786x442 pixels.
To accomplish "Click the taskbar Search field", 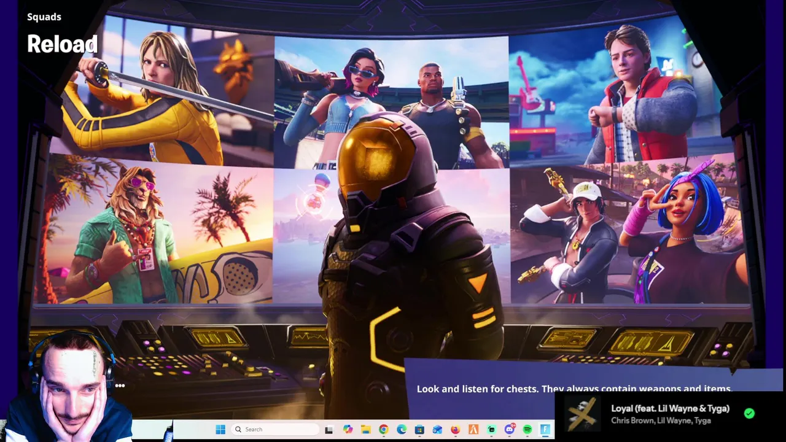I will pos(274,429).
